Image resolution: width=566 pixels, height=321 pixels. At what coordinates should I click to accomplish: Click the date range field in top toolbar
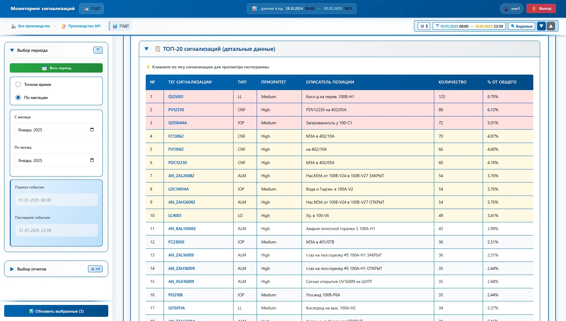469,26
